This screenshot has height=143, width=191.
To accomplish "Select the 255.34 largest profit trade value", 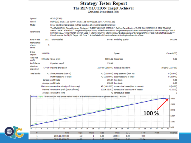I will [x=110, y=80].
